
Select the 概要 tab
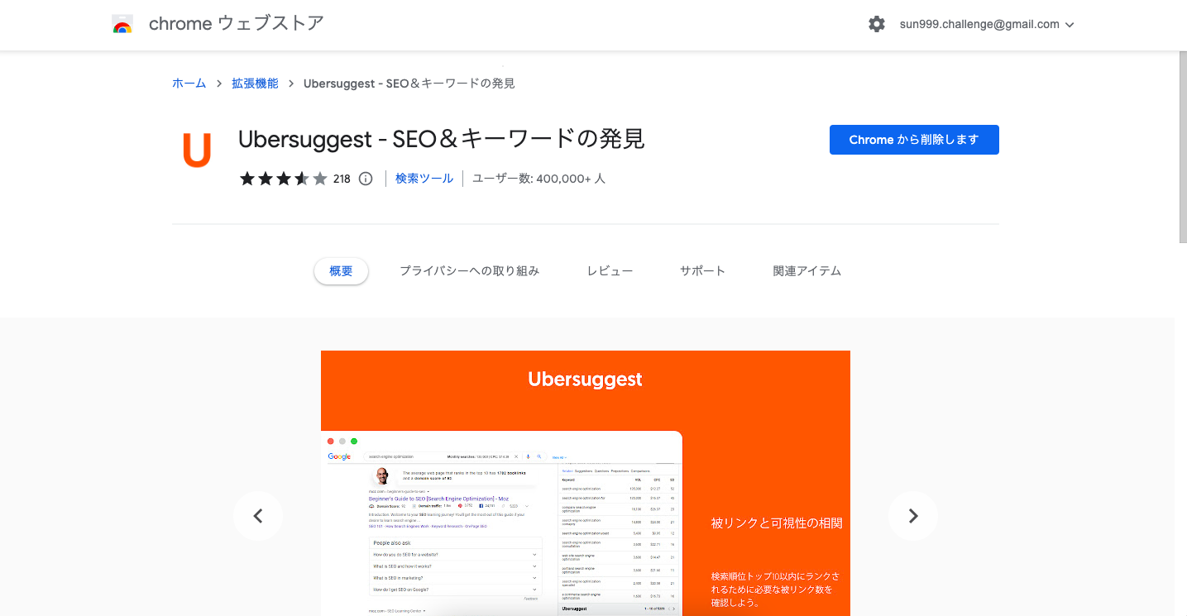(x=341, y=271)
